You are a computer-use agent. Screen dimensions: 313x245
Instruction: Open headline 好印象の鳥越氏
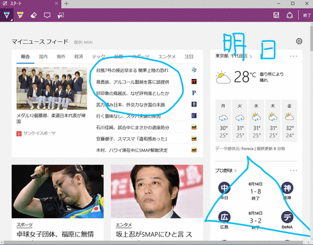(133, 93)
